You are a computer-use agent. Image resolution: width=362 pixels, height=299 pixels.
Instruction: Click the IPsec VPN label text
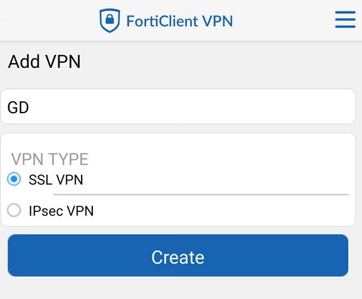click(61, 211)
